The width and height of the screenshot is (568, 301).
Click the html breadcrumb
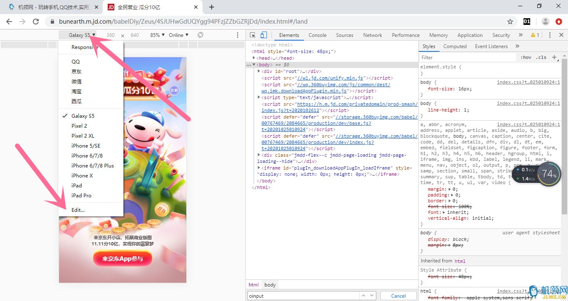click(254, 285)
